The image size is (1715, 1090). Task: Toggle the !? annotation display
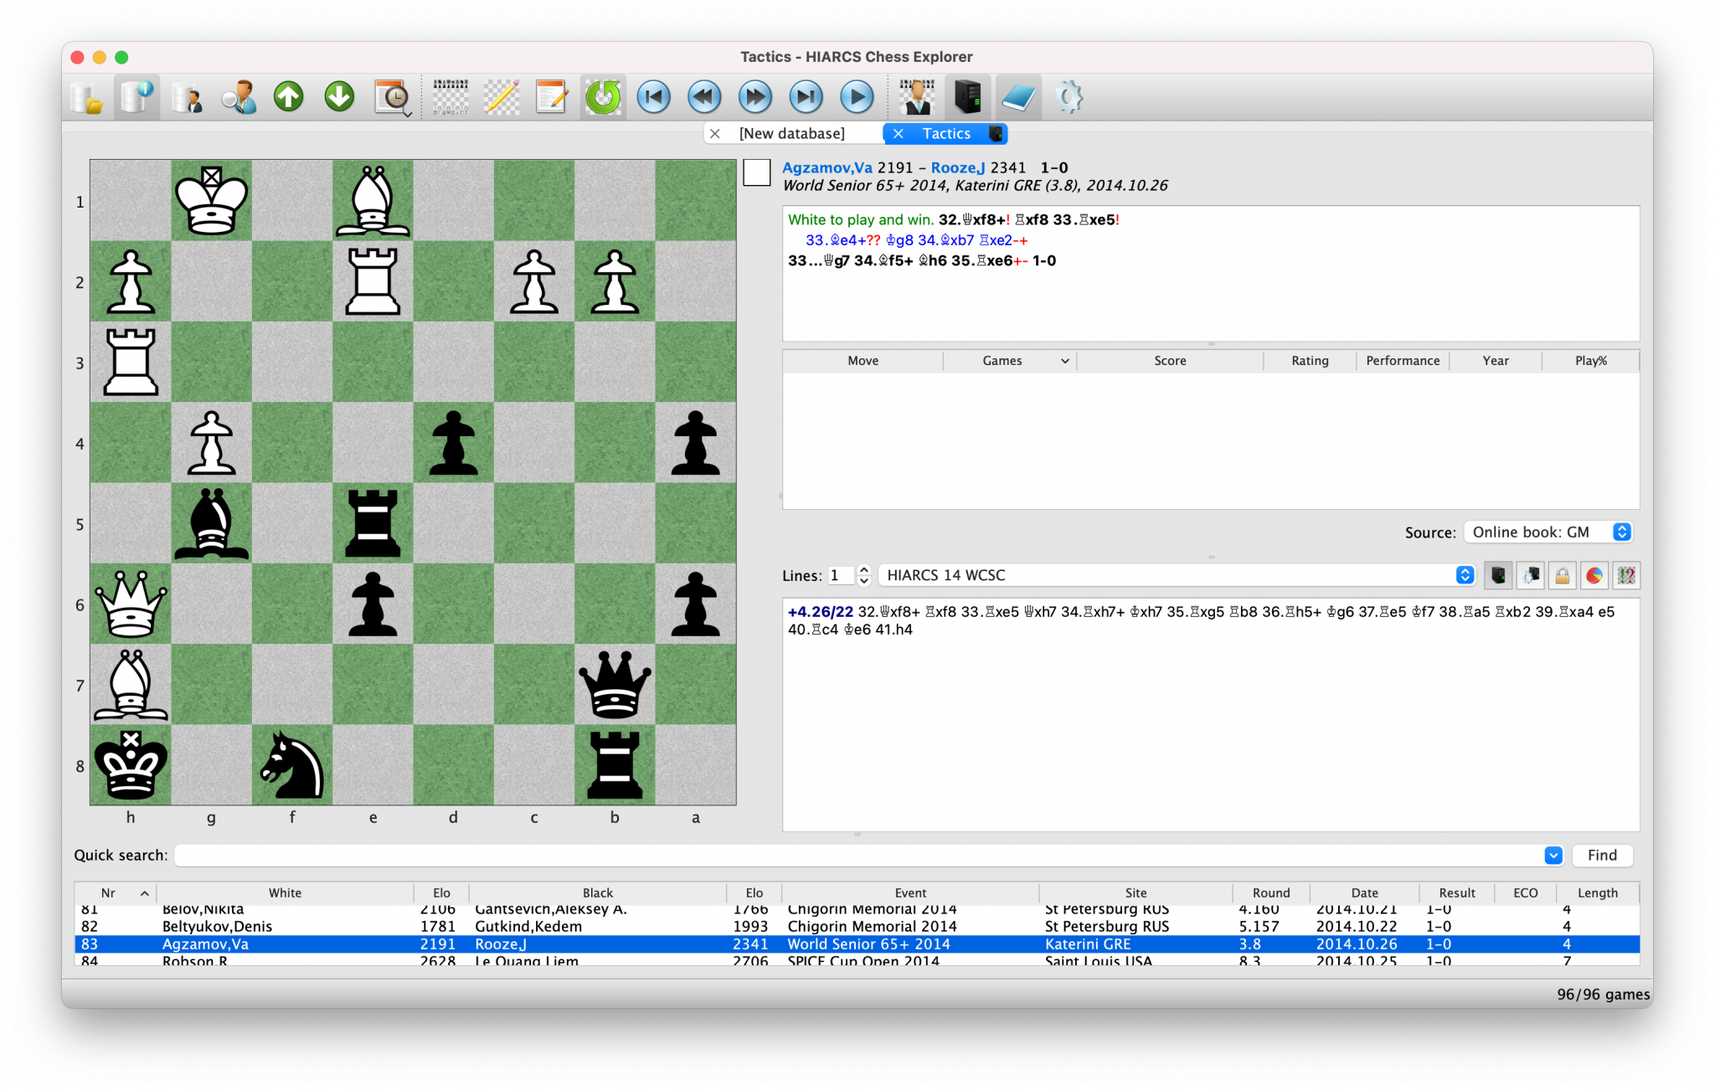(1625, 575)
